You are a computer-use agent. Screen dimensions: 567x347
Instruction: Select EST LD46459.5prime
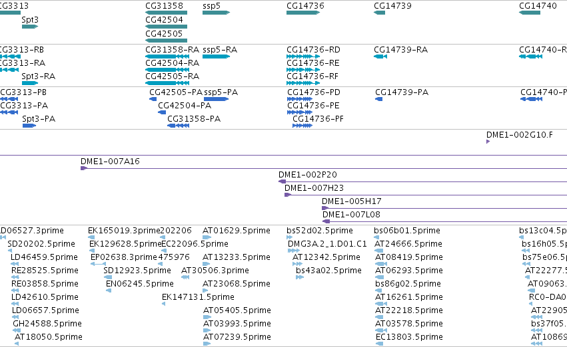point(15,264)
